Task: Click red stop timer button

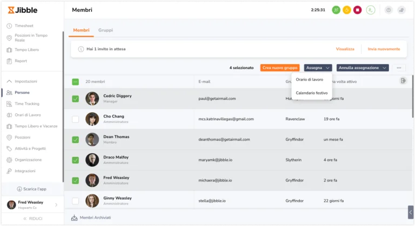Action: (x=357, y=10)
